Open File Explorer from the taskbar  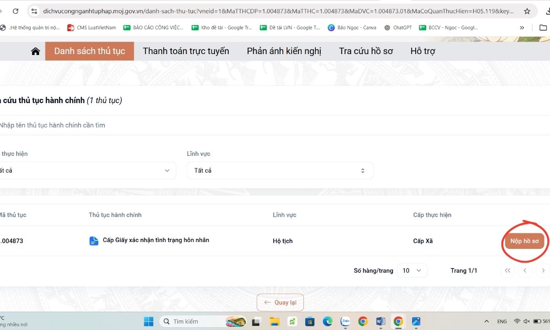tap(275, 321)
